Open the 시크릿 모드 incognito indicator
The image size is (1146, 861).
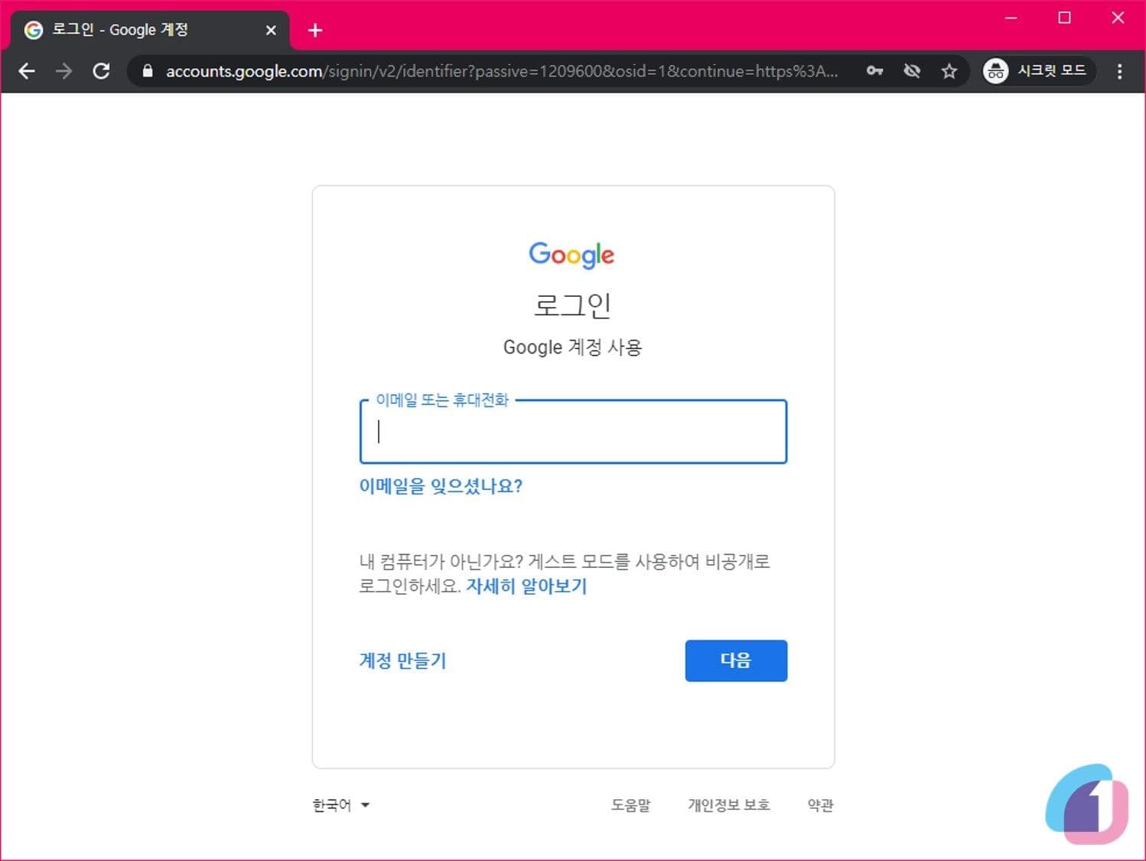pyautogui.click(x=1038, y=71)
